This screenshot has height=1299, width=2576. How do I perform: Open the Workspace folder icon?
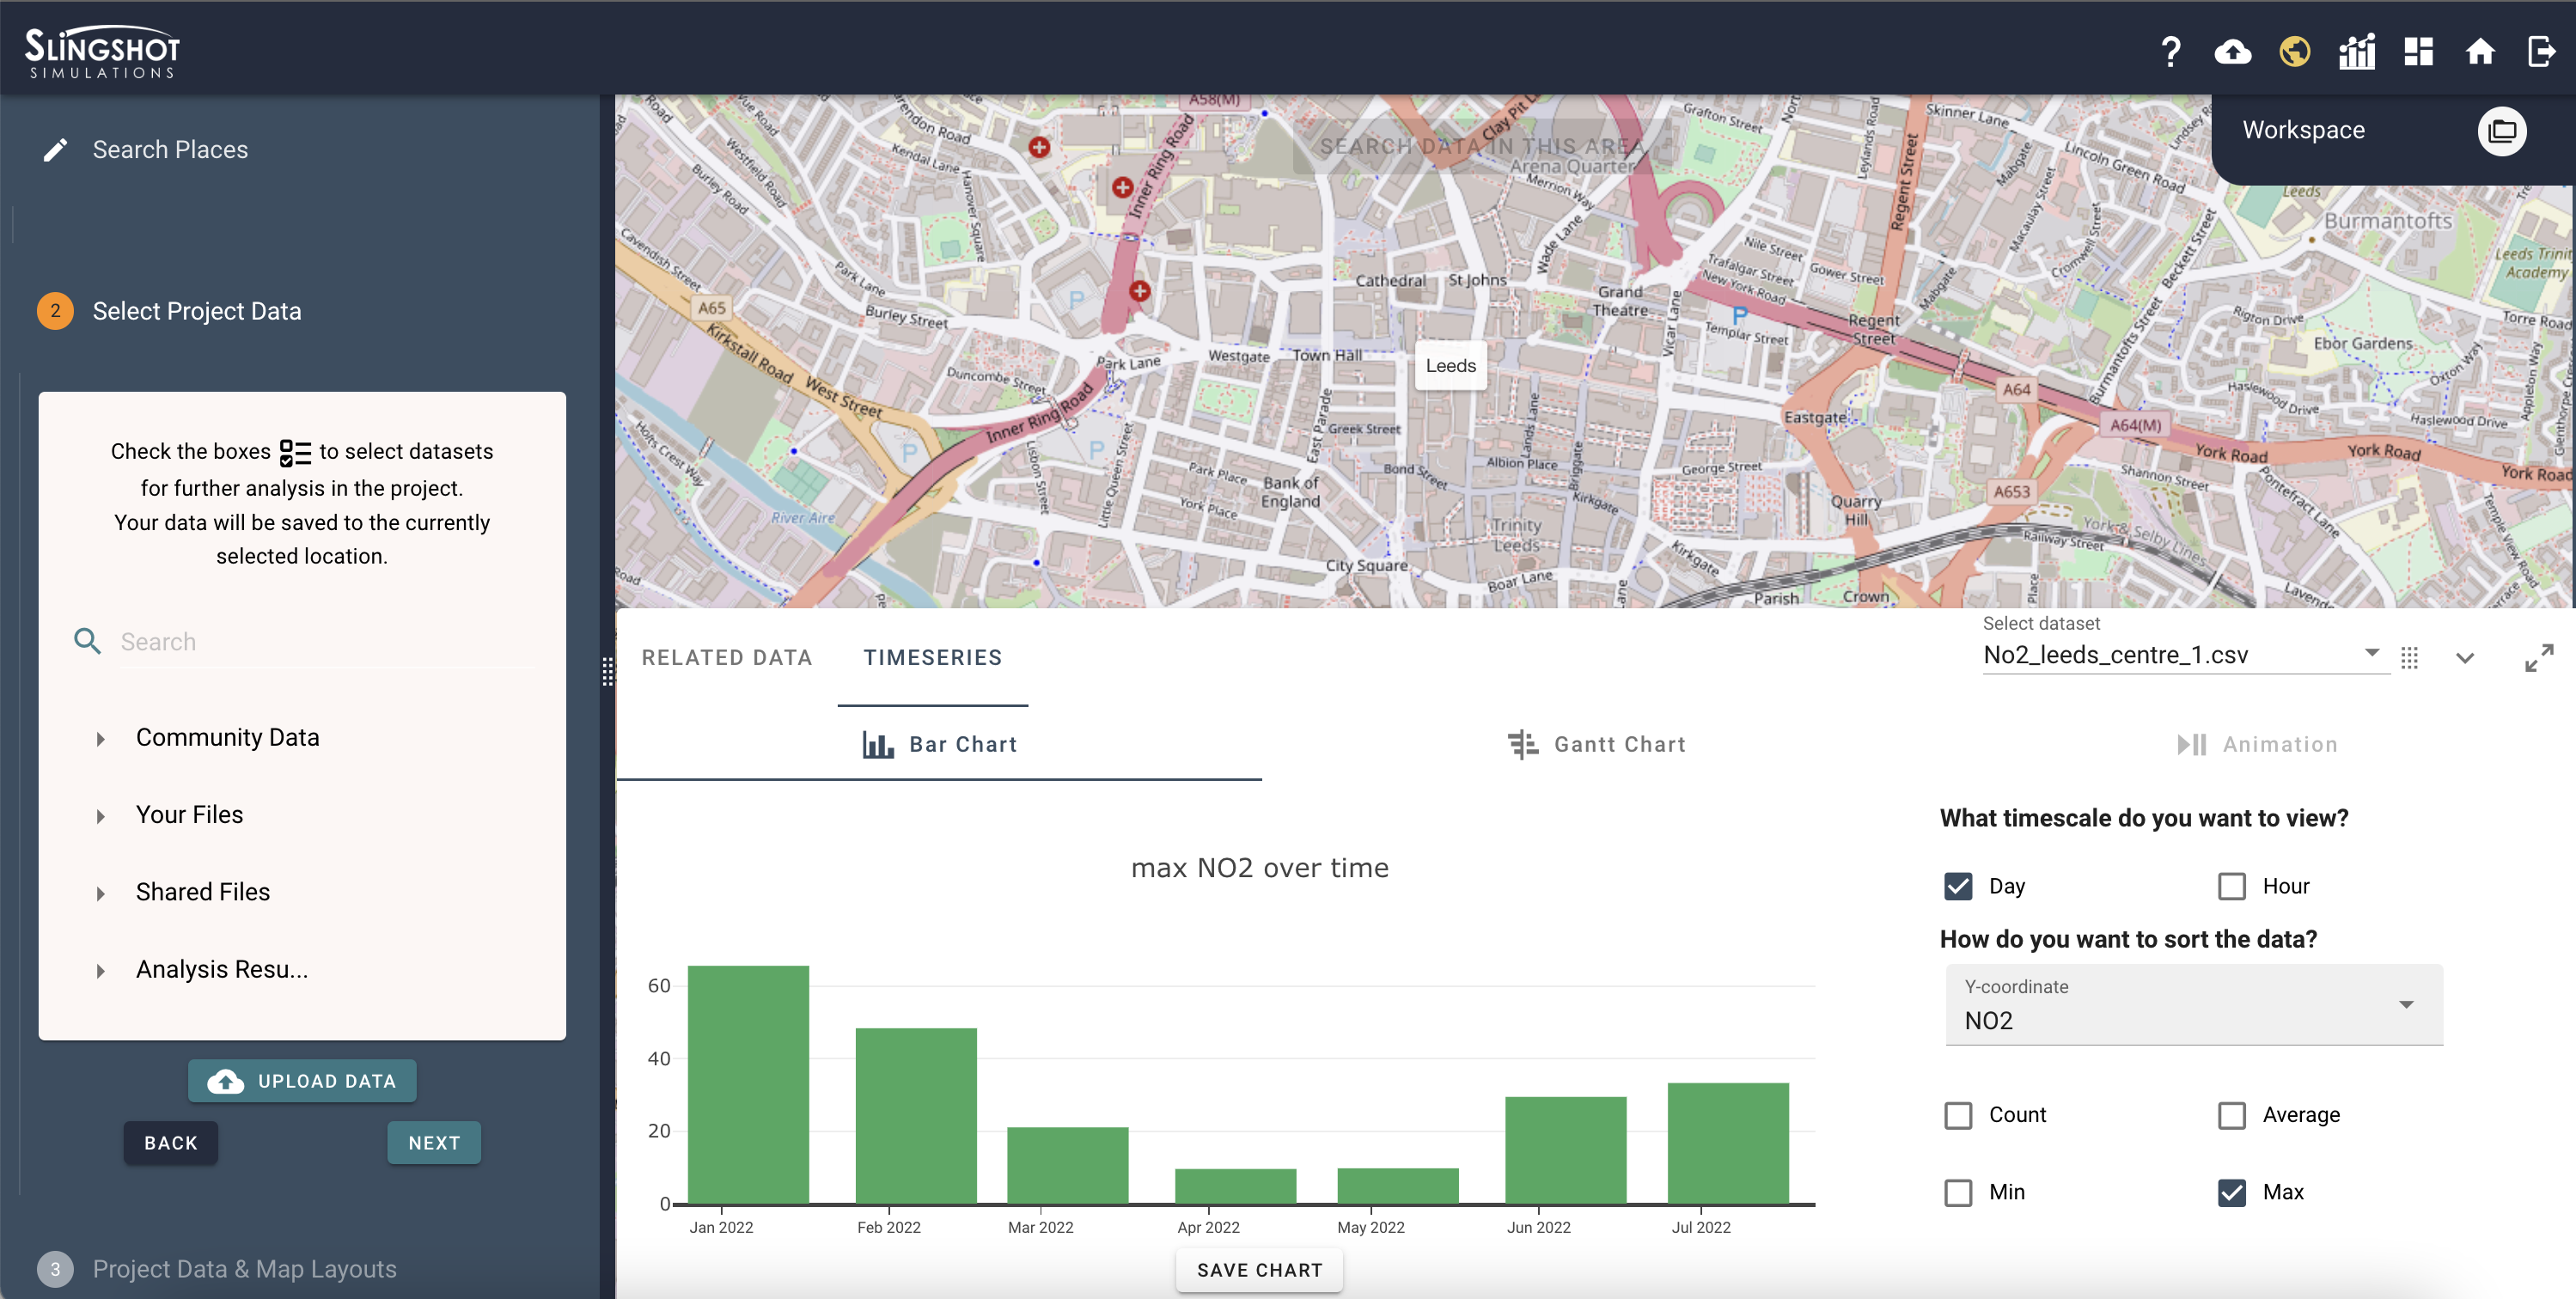coord(2502,131)
